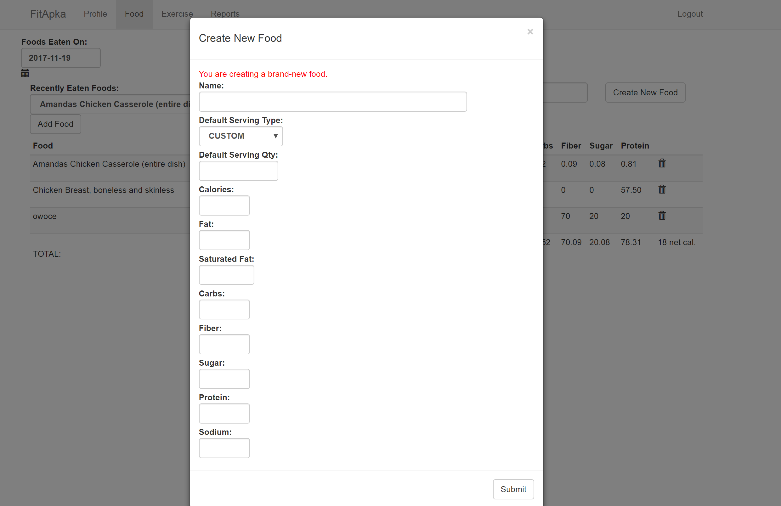Focus the Default Serving Qty field
The image size is (781, 506).
click(238, 171)
